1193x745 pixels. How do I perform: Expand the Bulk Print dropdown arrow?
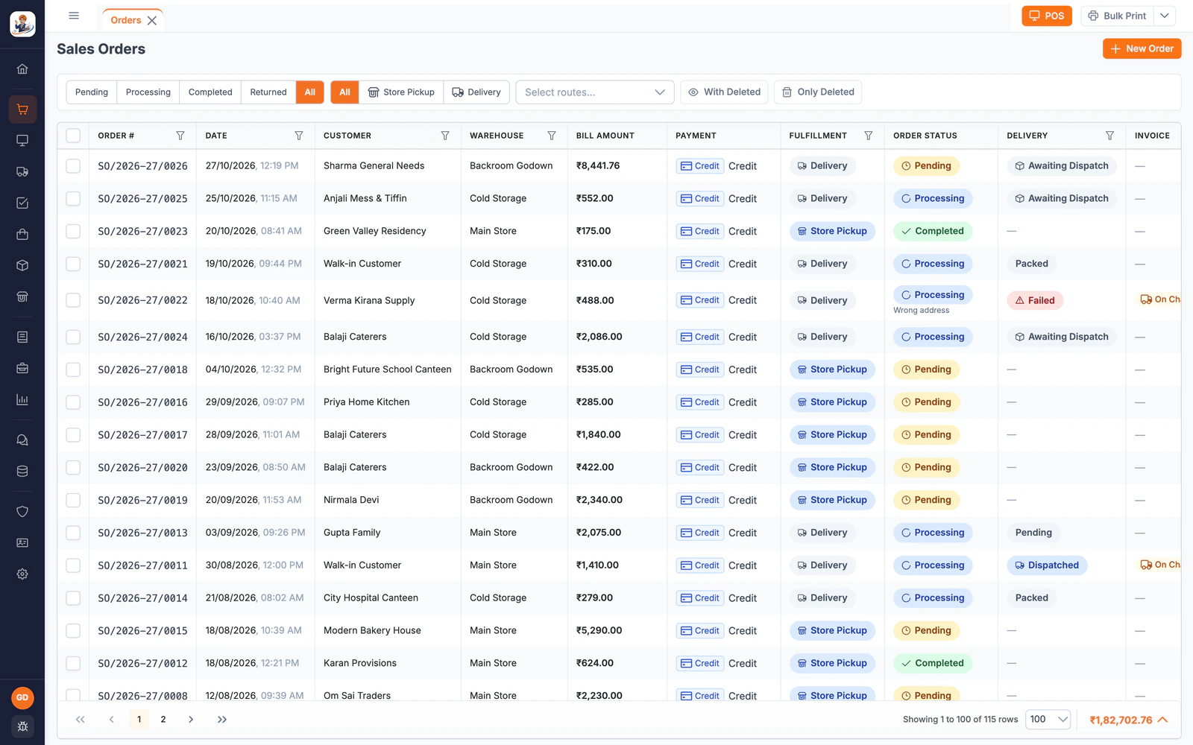click(1165, 16)
